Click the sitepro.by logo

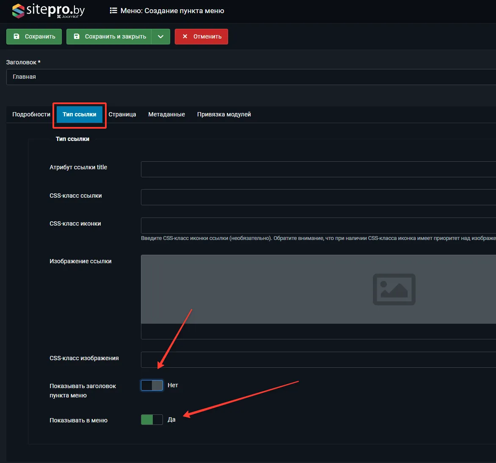48,11
